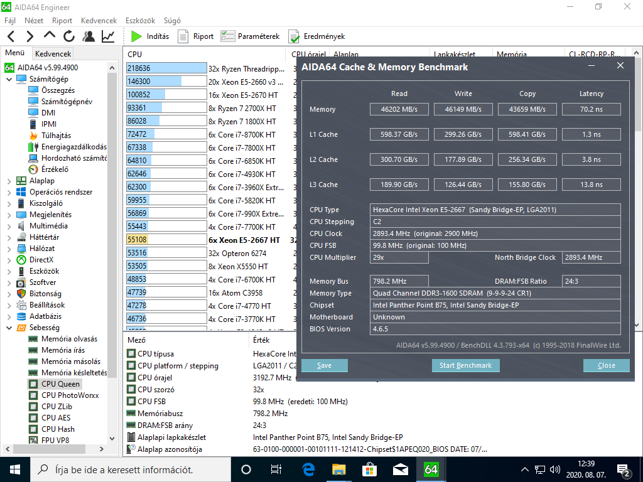Screen dimensions: 643x482
Task: Expand the Megjelenítés tree node
Action: click(9, 215)
